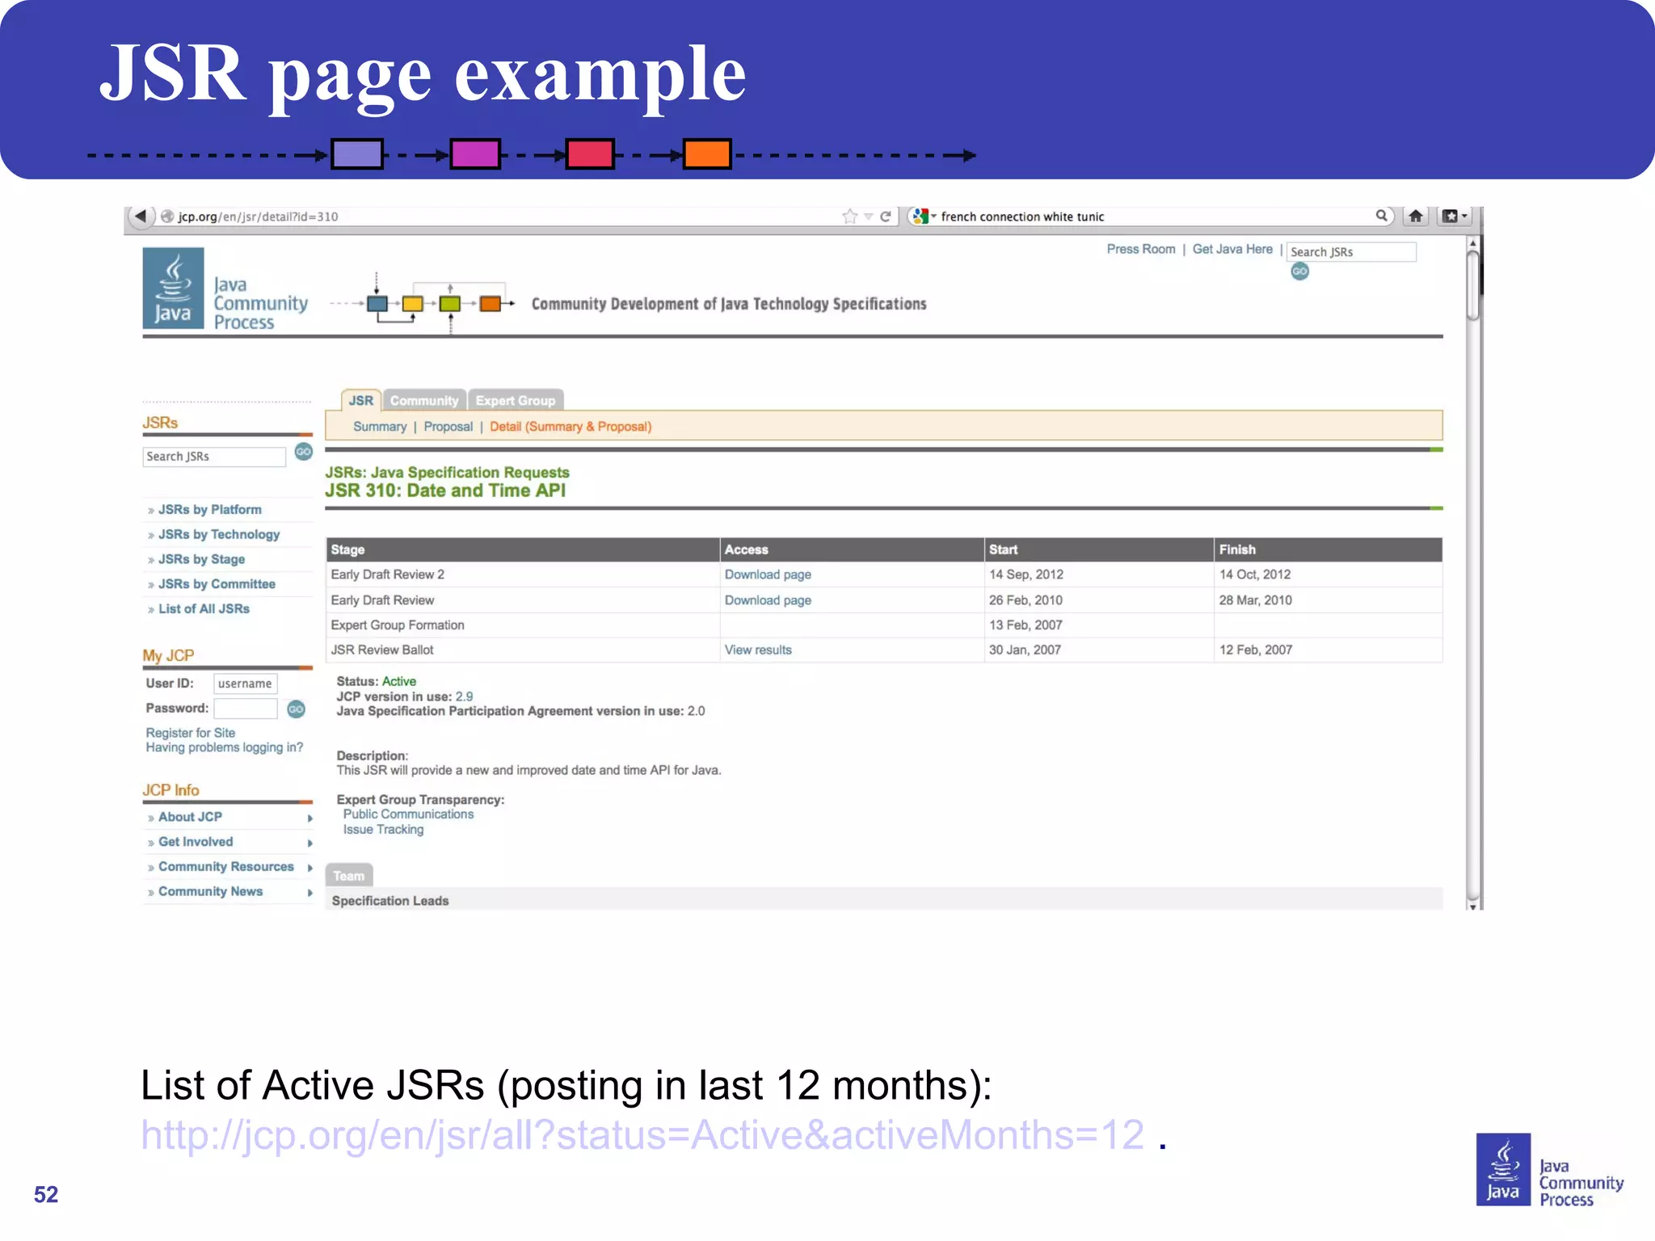Click the Specification Leads section header

884,900
